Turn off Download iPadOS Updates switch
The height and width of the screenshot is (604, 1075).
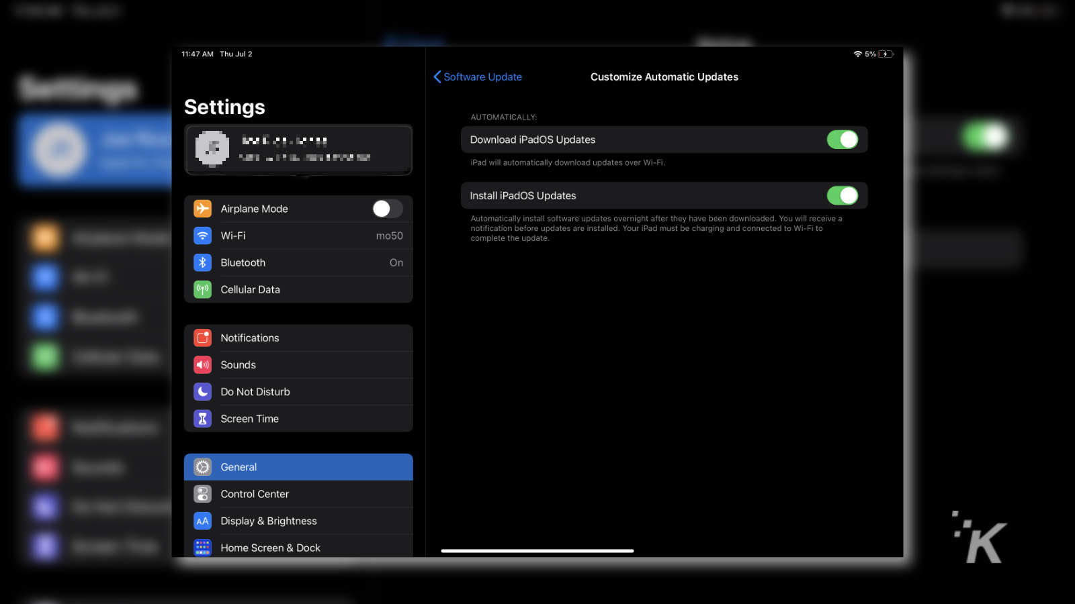843,140
